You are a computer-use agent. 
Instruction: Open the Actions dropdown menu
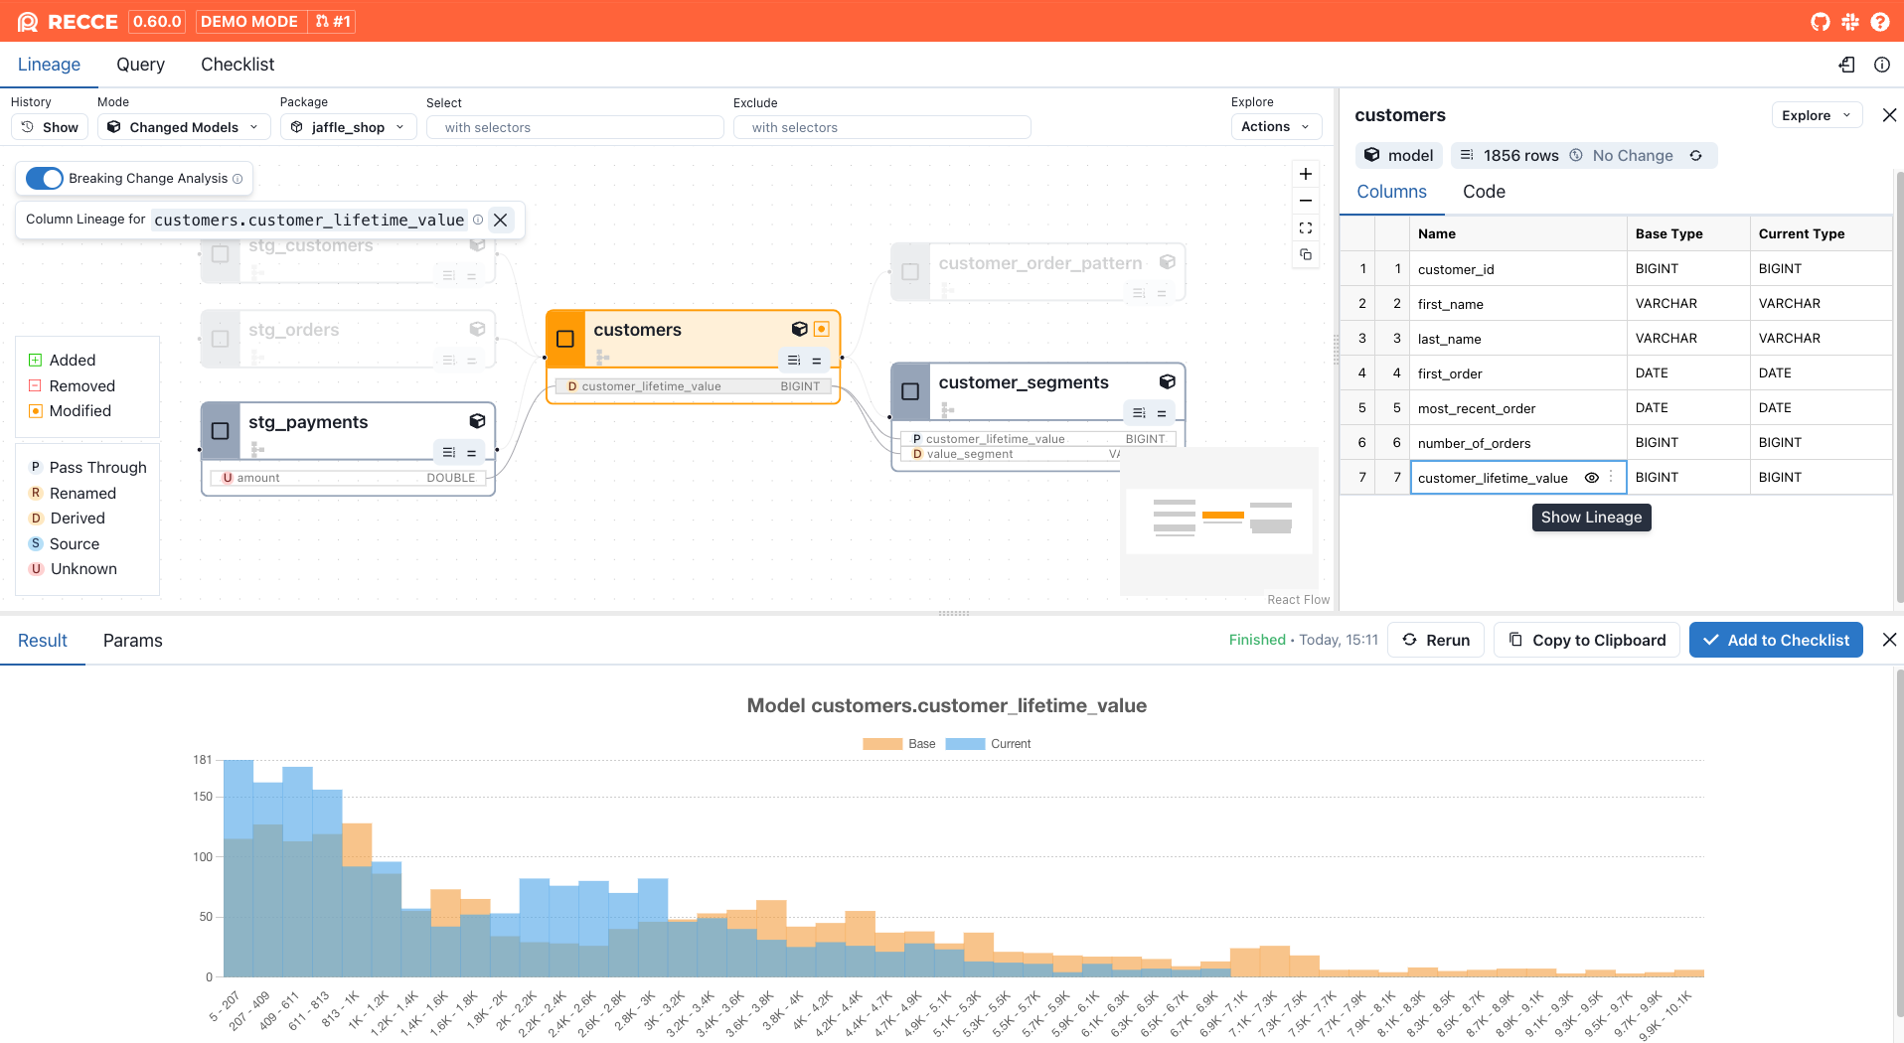pos(1276,126)
